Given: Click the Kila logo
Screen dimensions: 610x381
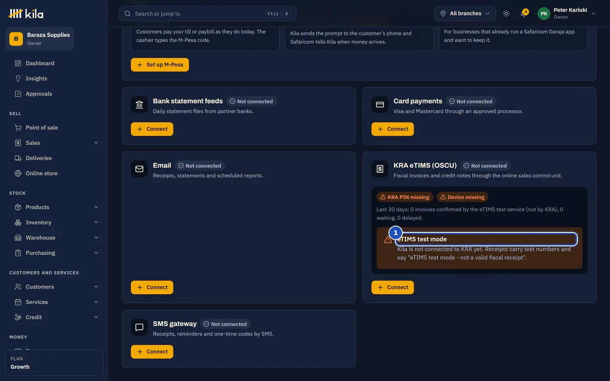Looking at the screenshot, I should 26,14.
